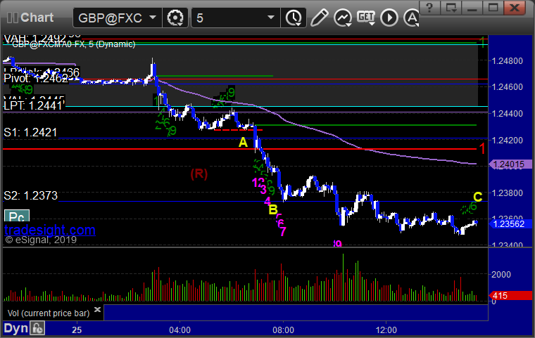Maximize the chart window

[493, 8]
